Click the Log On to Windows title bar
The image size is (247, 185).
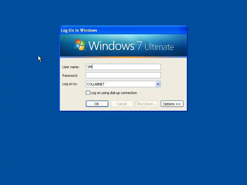(x=123, y=30)
